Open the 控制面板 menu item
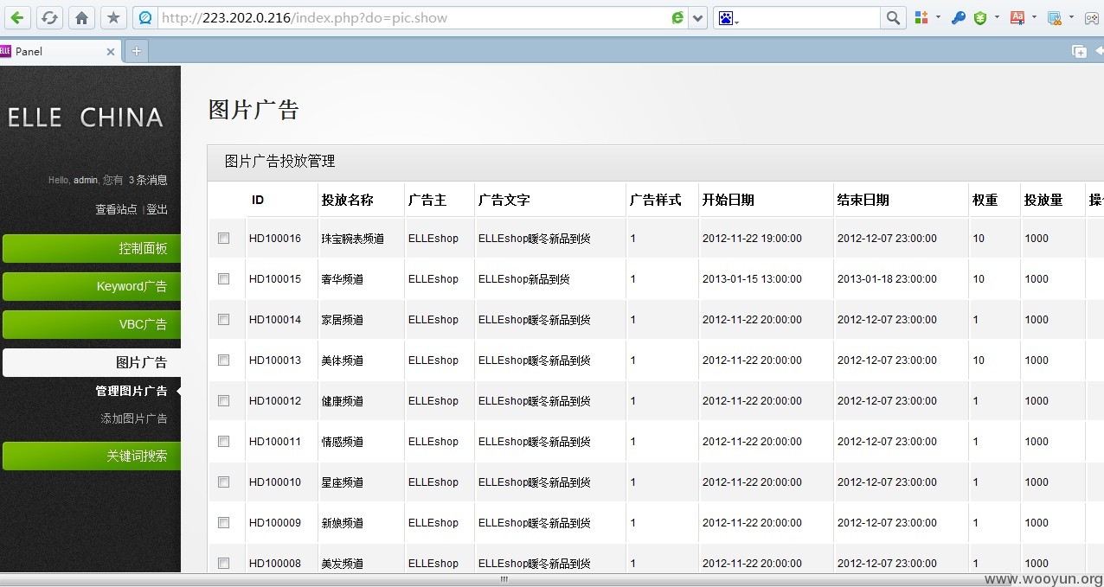This screenshot has height=587, width=1104. tap(92, 249)
